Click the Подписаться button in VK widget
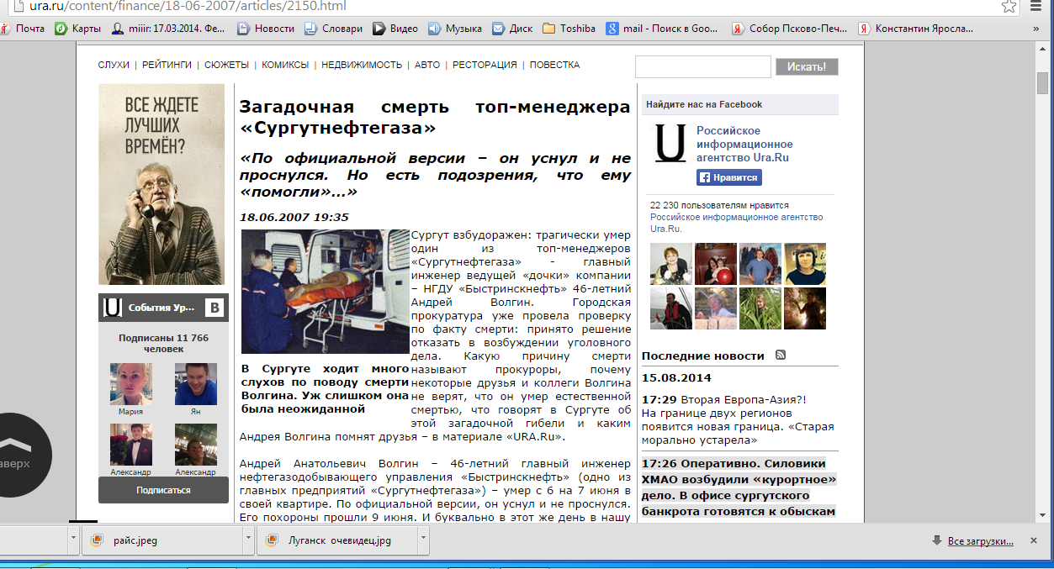 point(163,490)
